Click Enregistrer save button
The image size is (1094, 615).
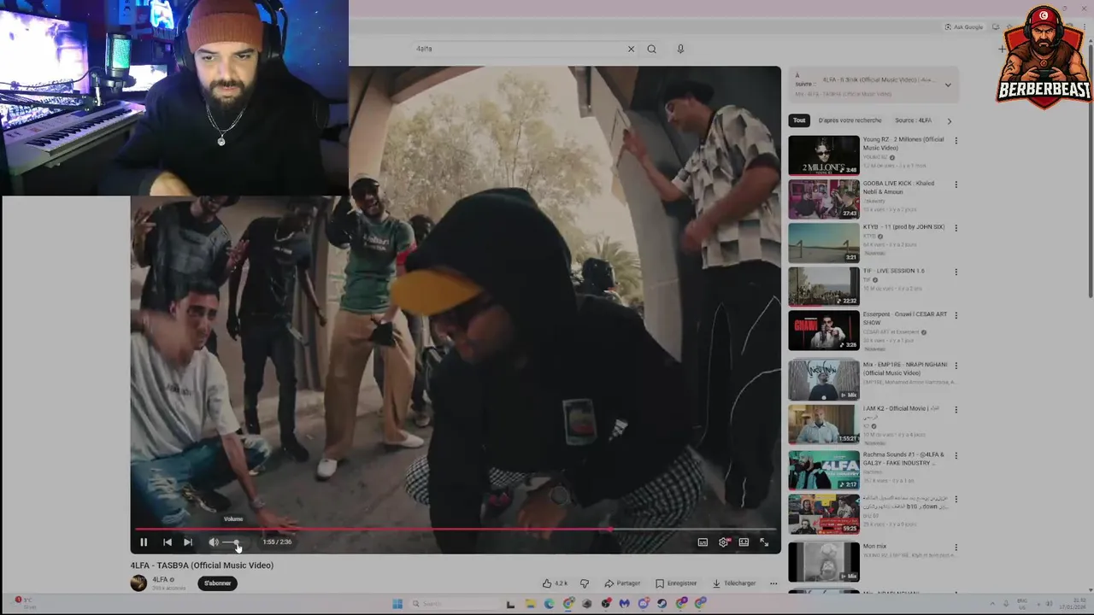coord(676,583)
